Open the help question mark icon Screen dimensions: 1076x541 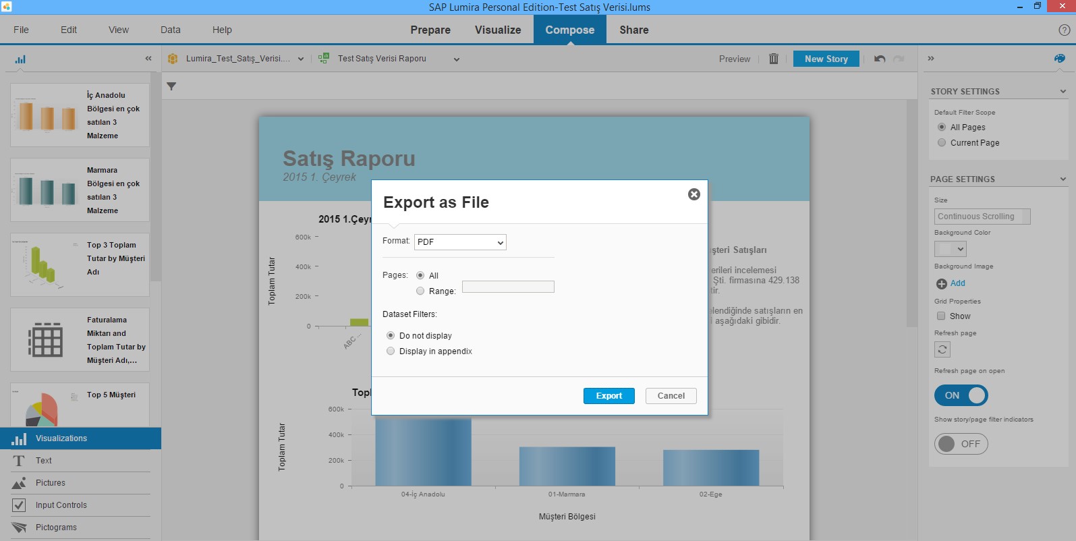click(1064, 30)
